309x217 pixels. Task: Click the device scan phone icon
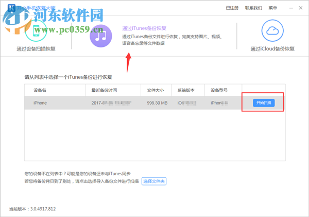[x=36, y=31]
